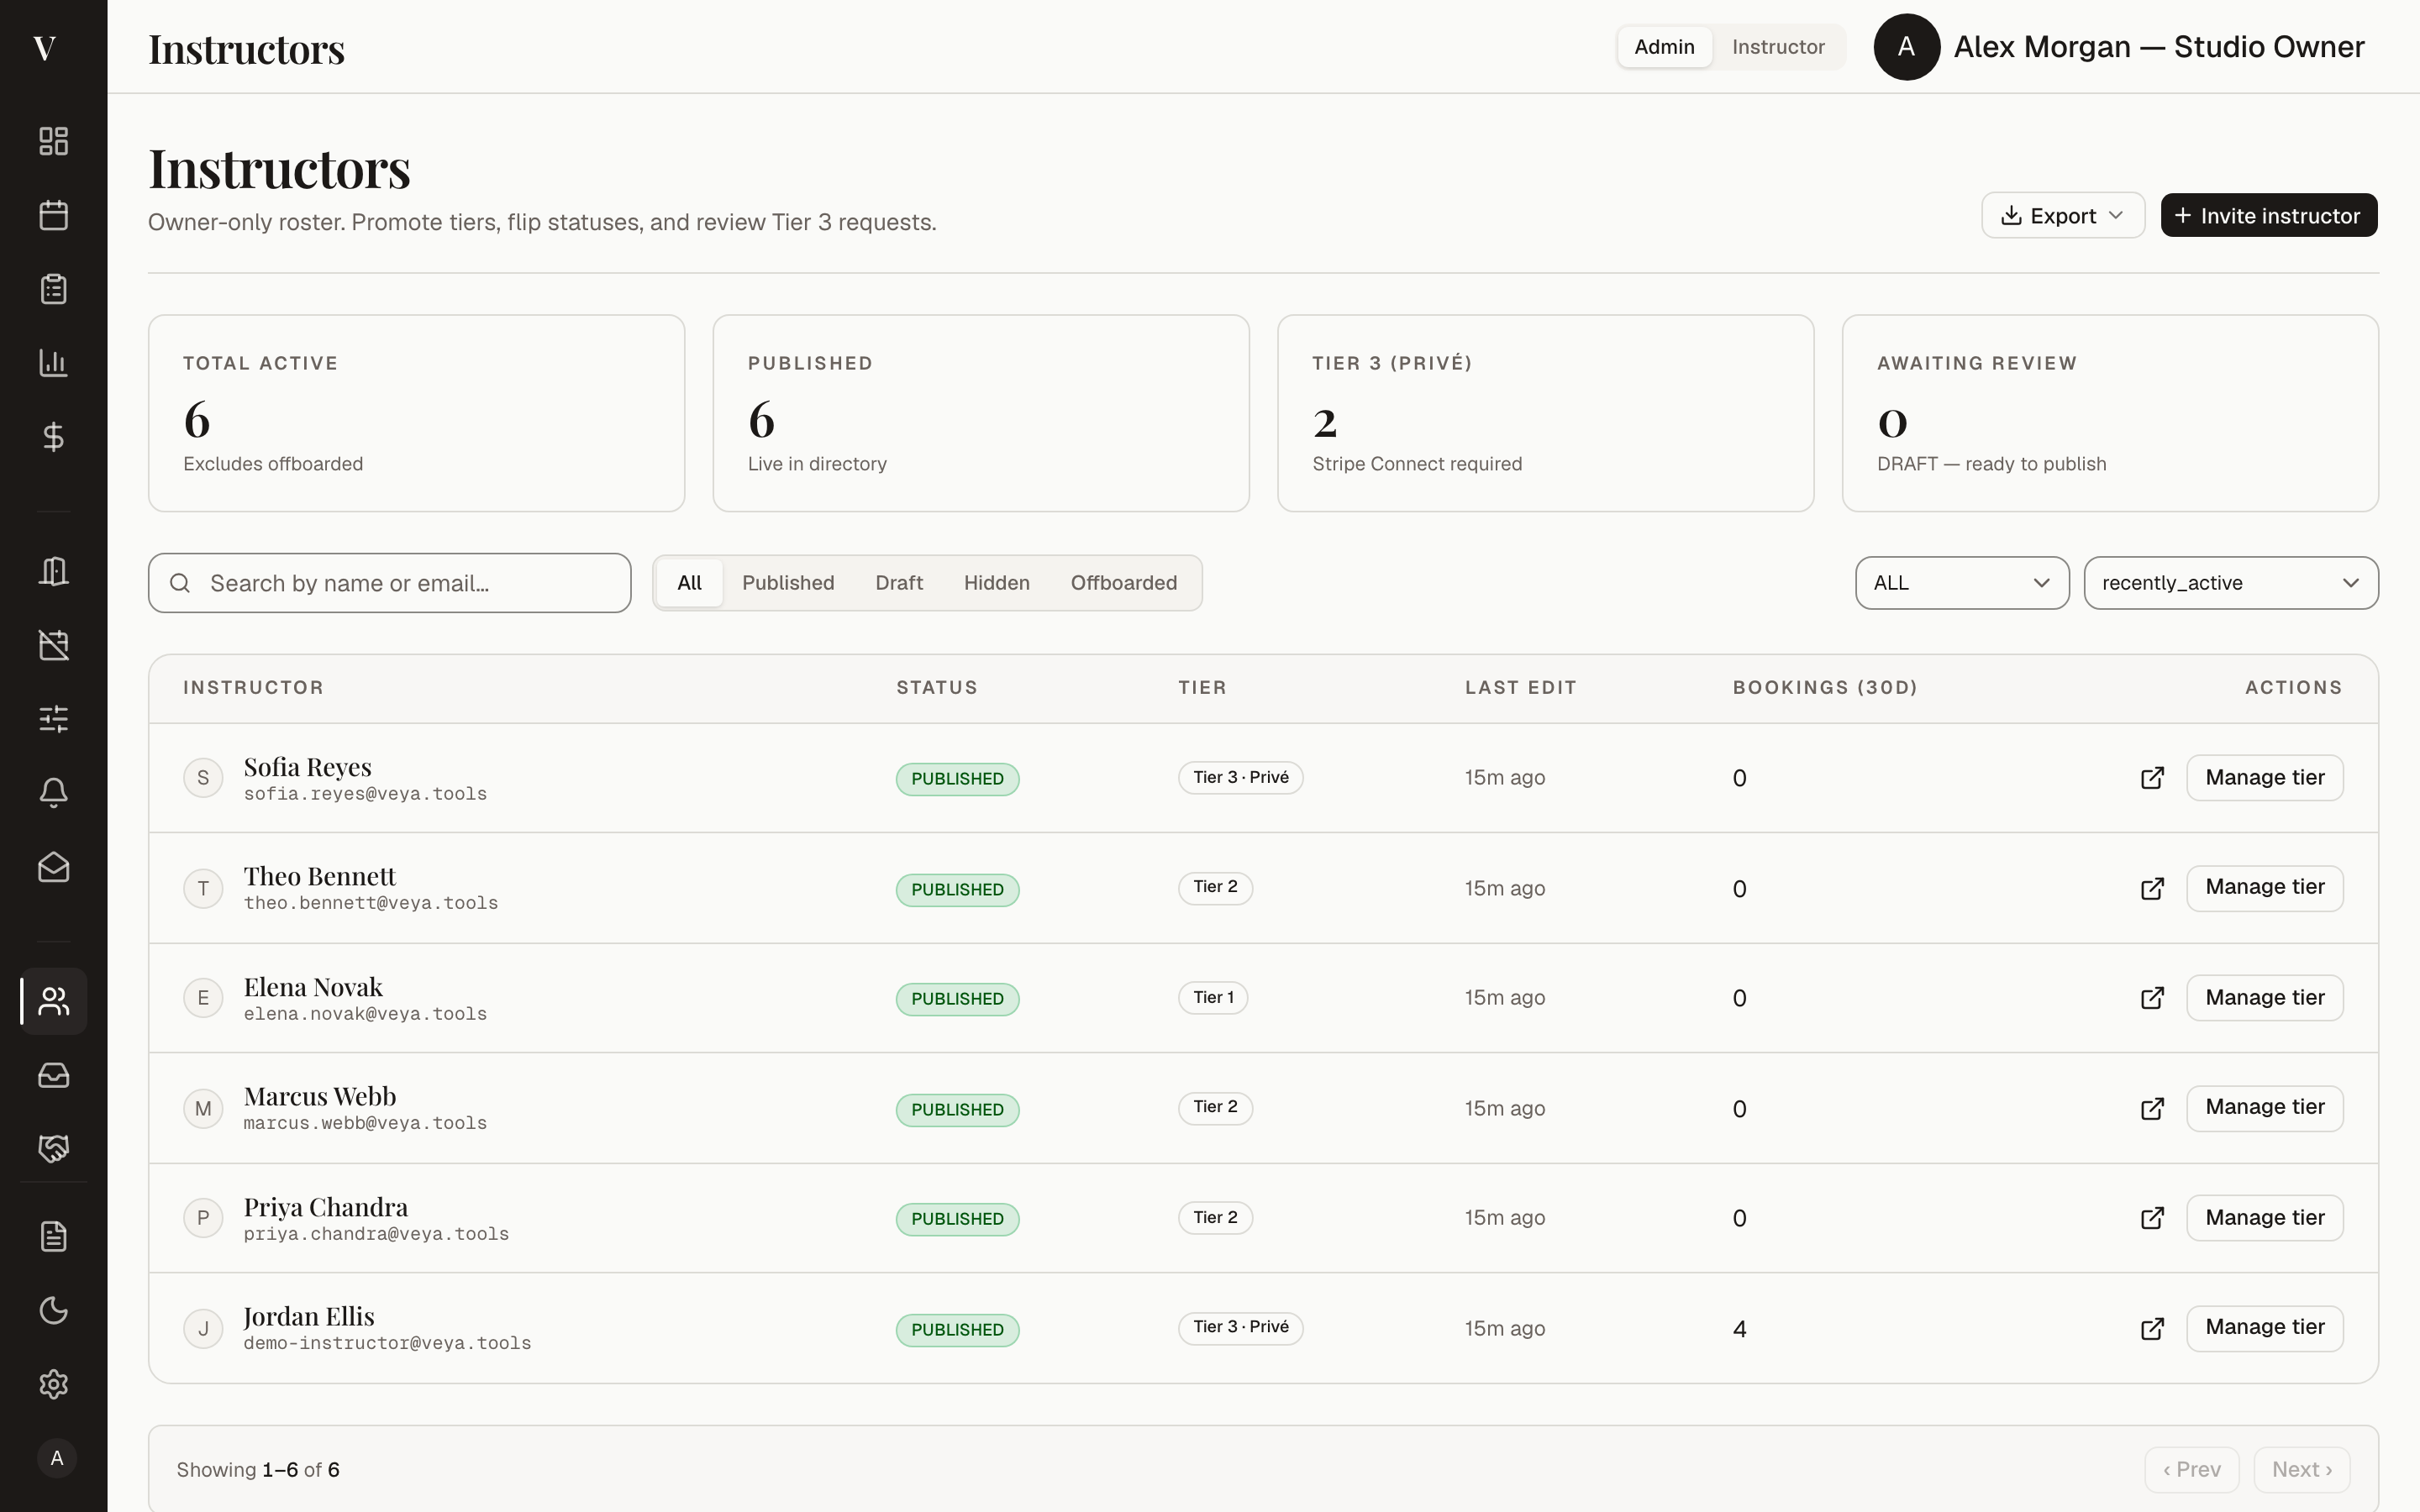The width and height of the screenshot is (2420, 1512).
Task: Click email demo-instructor@veya.tools
Action: click(387, 1343)
